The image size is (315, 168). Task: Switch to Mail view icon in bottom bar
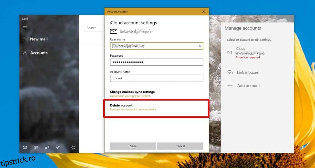point(25,148)
